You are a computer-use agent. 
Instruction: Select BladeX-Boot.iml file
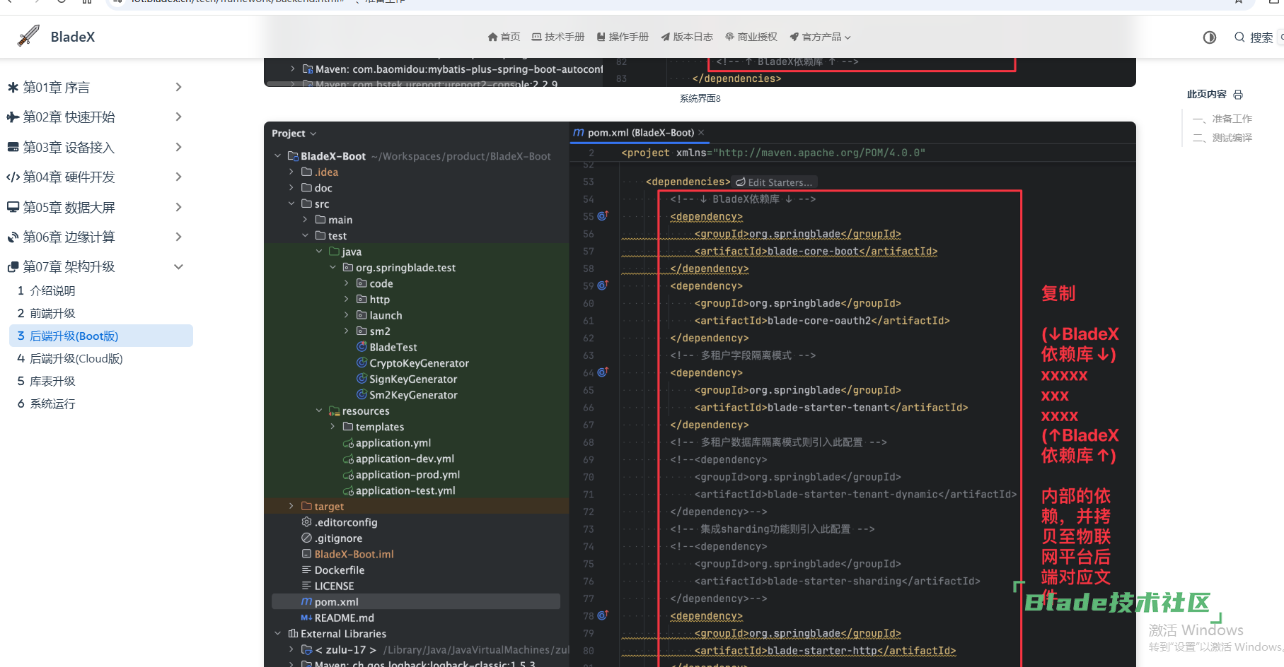[x=354, y=555]
